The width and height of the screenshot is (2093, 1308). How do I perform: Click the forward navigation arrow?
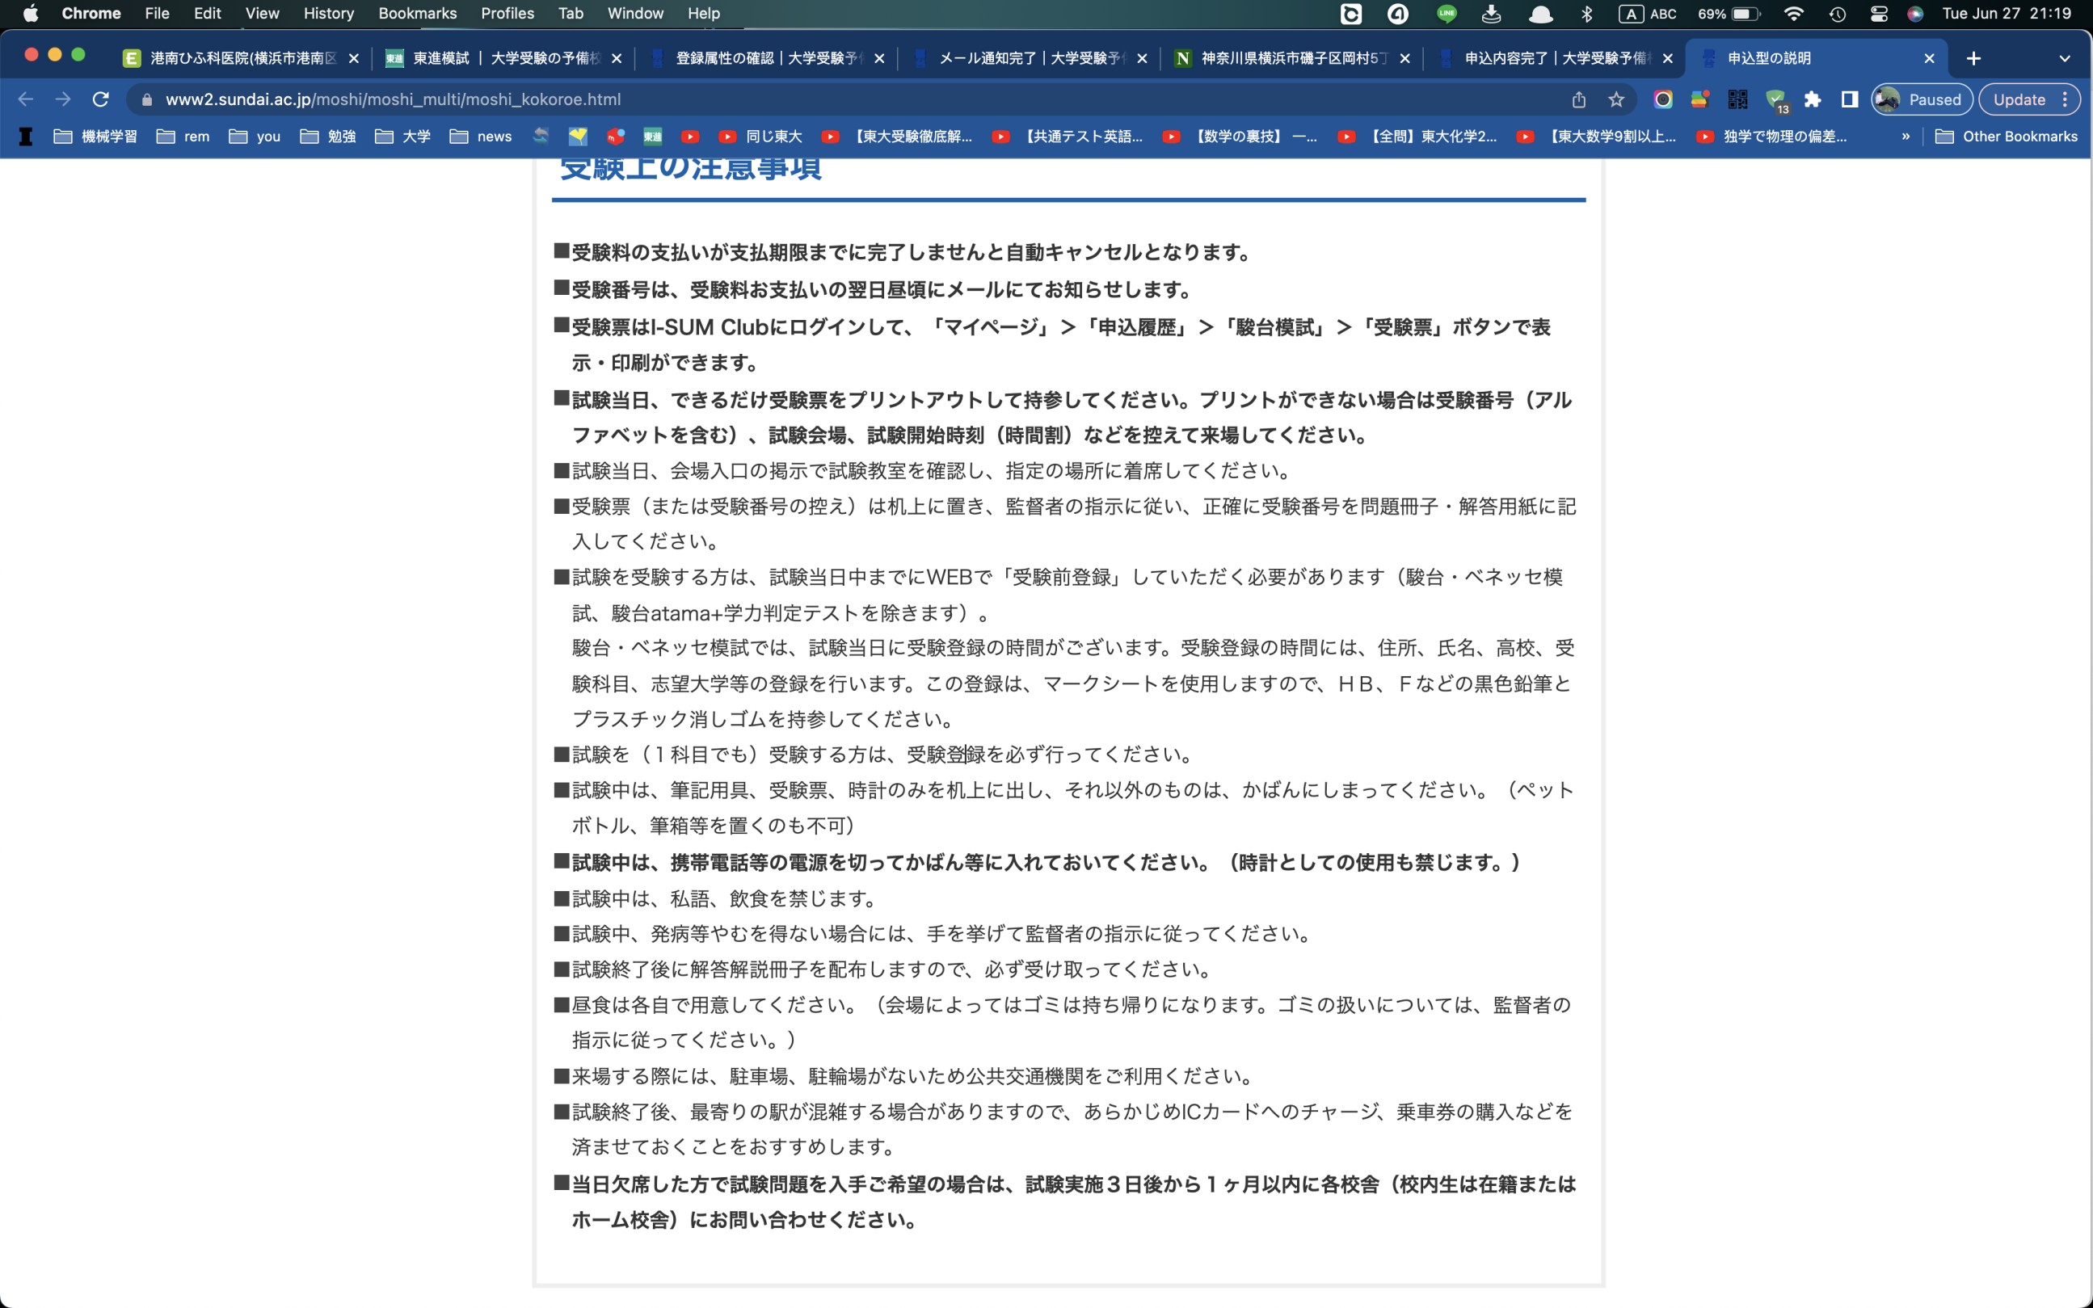click(x=63, y=99)
